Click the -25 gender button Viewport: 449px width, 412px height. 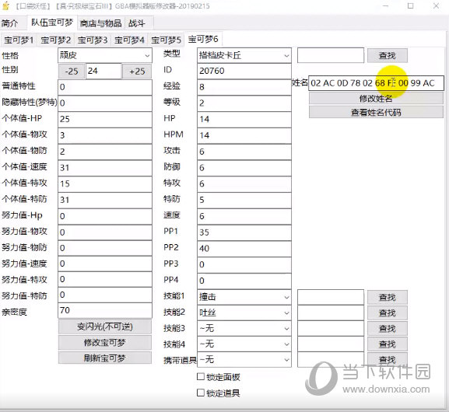pos(72,72)
